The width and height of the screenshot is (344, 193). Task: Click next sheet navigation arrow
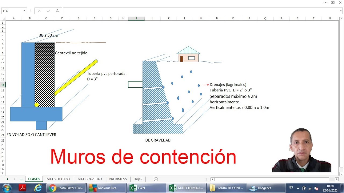click(x=14, y=179)
